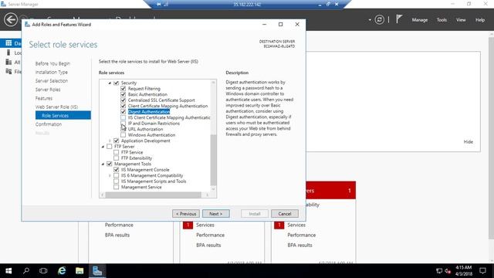Viewport: 494px width, 278px height.
Task: Expand the Application Development node
Action: [110, 141]
